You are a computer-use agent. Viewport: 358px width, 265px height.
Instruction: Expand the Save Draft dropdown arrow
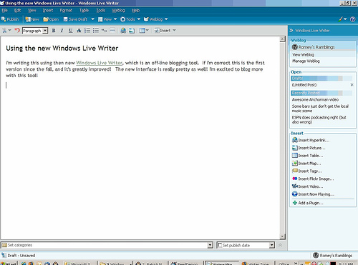[92, 19]
